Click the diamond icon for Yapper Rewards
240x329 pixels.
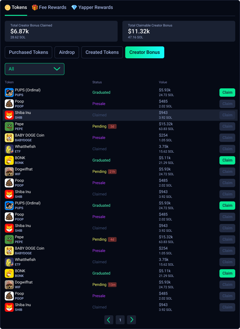coord(74,7)
